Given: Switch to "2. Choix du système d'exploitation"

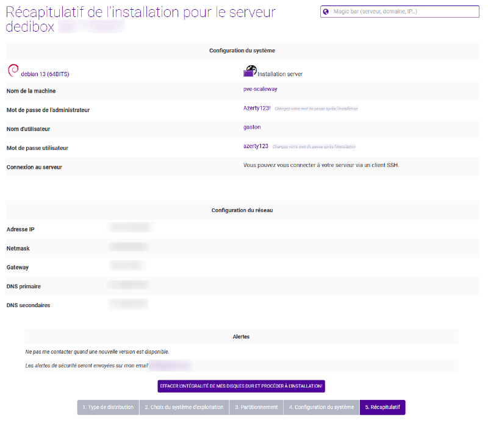Looking at the screenshot, I should point(184,407).
